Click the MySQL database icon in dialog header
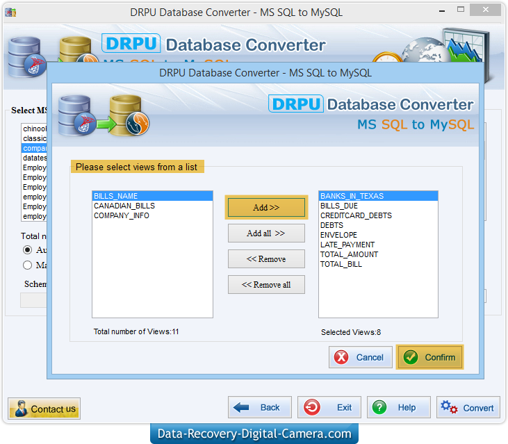Viewport: 508px width, 444px height. pyautogui.click(x=129, y=115)
